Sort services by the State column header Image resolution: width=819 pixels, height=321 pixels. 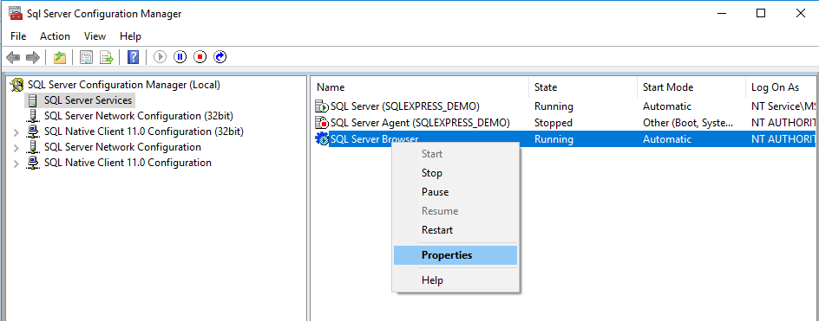(x=582, y=87)
